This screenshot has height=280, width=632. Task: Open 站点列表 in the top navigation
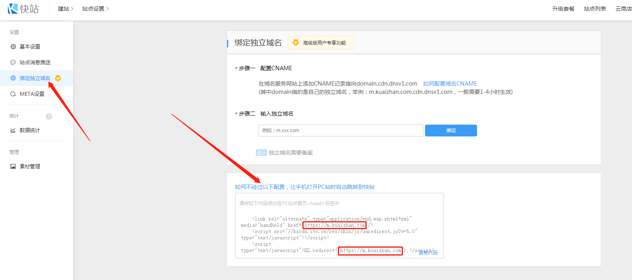595,9
